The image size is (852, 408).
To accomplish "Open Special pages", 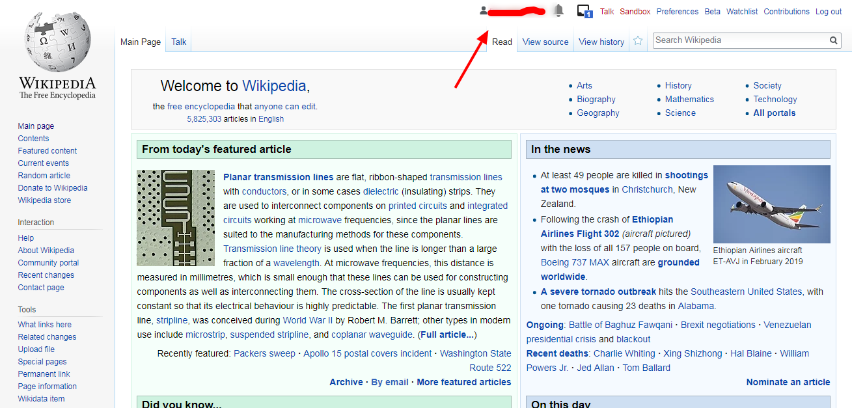I will point(42,362).
